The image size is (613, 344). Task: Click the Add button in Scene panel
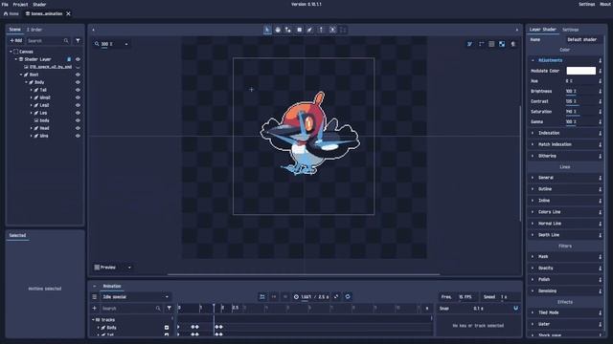(x=16, y=40)
